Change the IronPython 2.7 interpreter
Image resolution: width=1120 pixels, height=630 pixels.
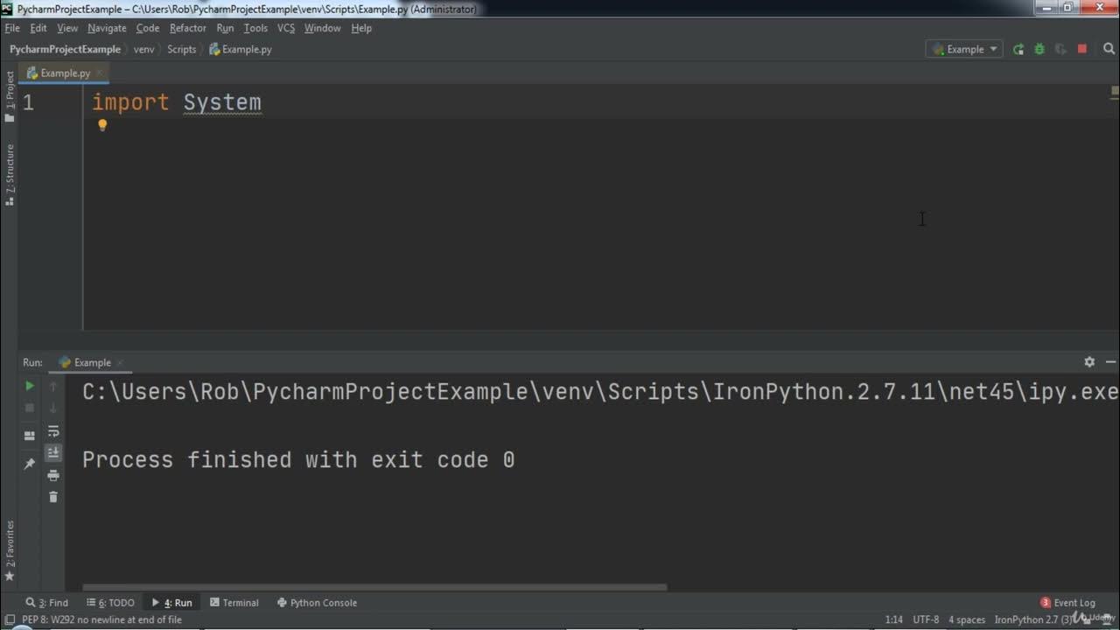1032,619
